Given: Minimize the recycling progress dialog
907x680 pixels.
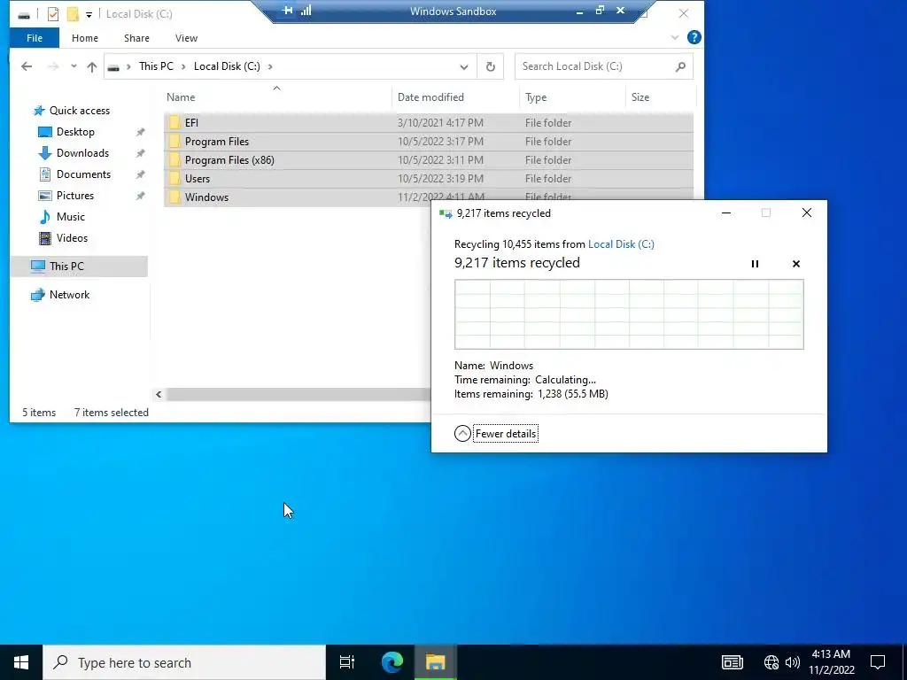Looking at the screenshot, I should tap(726, 212).
